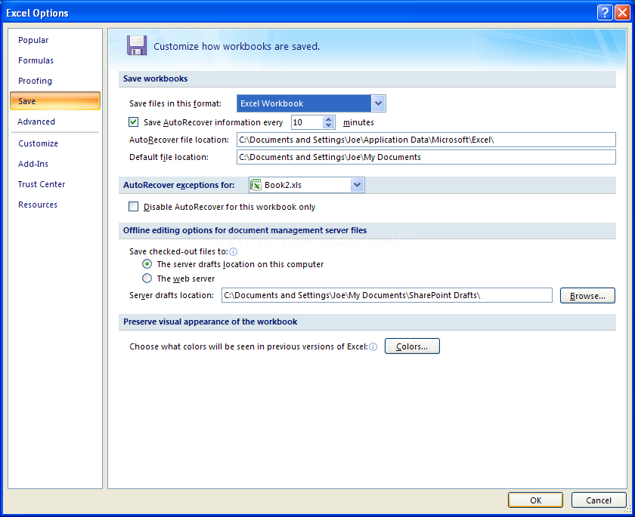635x517 pixels.
Task: Click the floppy disk save icon in header
Action: [x=137, y=45]
